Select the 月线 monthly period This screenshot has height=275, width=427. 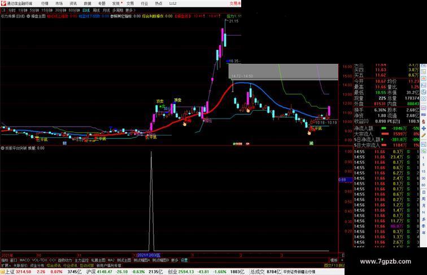[x=106, y=10]
